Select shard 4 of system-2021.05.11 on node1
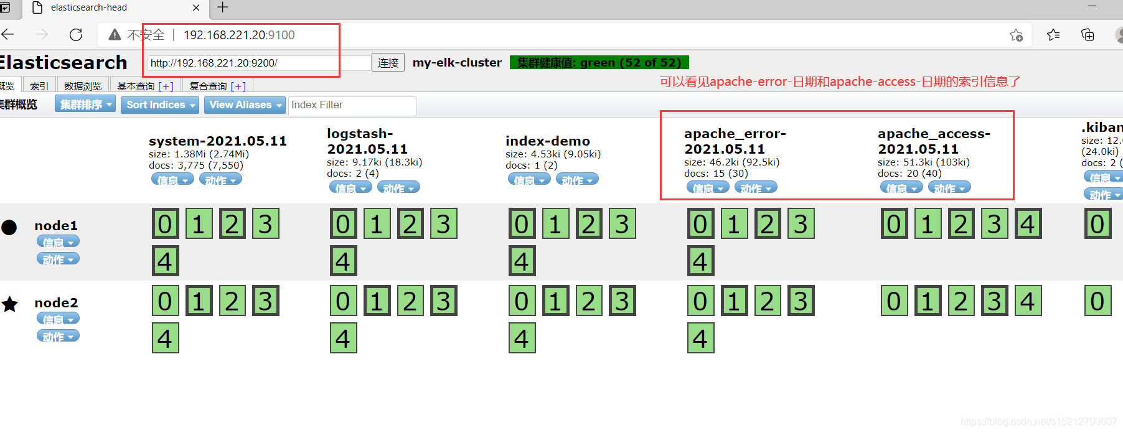The height and width of the screenshot is (433, 1123). click(x=165, y=261)
